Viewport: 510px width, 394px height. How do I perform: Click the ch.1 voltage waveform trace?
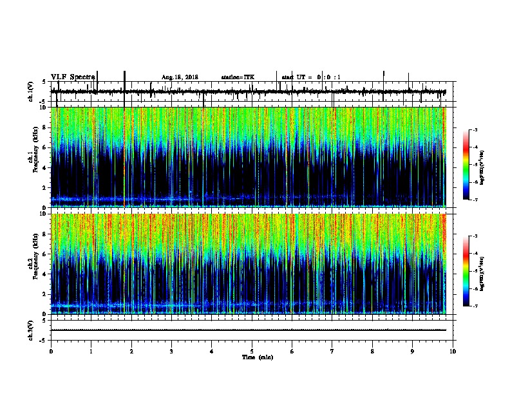coord(248,92)
